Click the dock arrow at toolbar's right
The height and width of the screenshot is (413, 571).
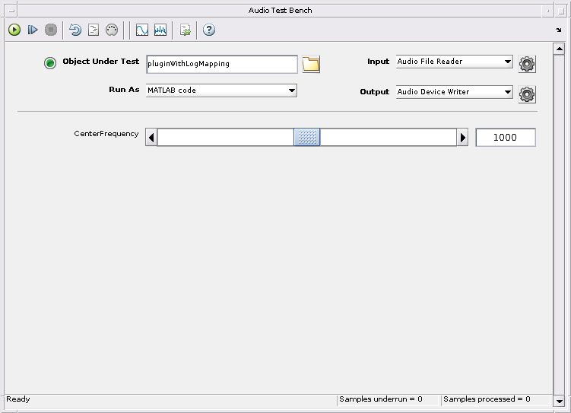559,30
